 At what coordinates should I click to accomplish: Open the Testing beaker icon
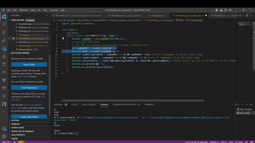pos(4,56)
